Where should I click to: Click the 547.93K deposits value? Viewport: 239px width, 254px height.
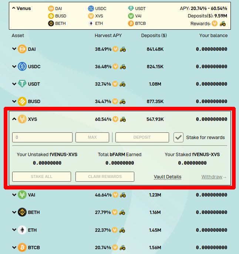coord(155,119)
